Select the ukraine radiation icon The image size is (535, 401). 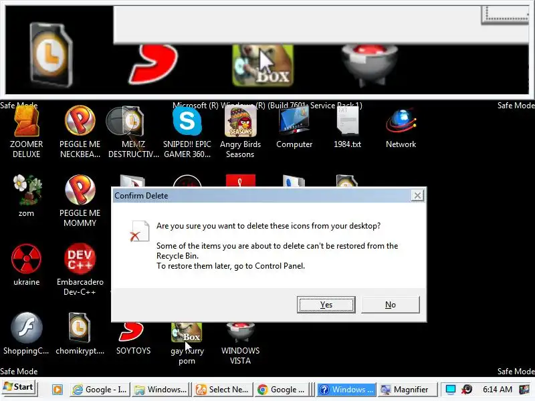point(26,265)
